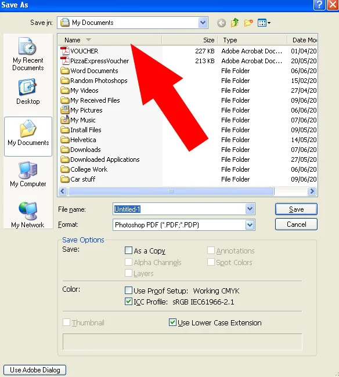Toggle the Layers checkbox
The height and width of the screenshot is (377, 339).
[x=128, y=273]
